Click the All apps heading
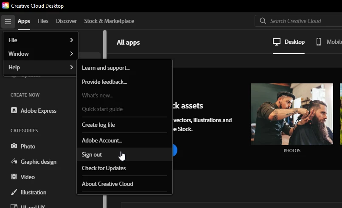 pyautogui.click(x=128, y=43)
